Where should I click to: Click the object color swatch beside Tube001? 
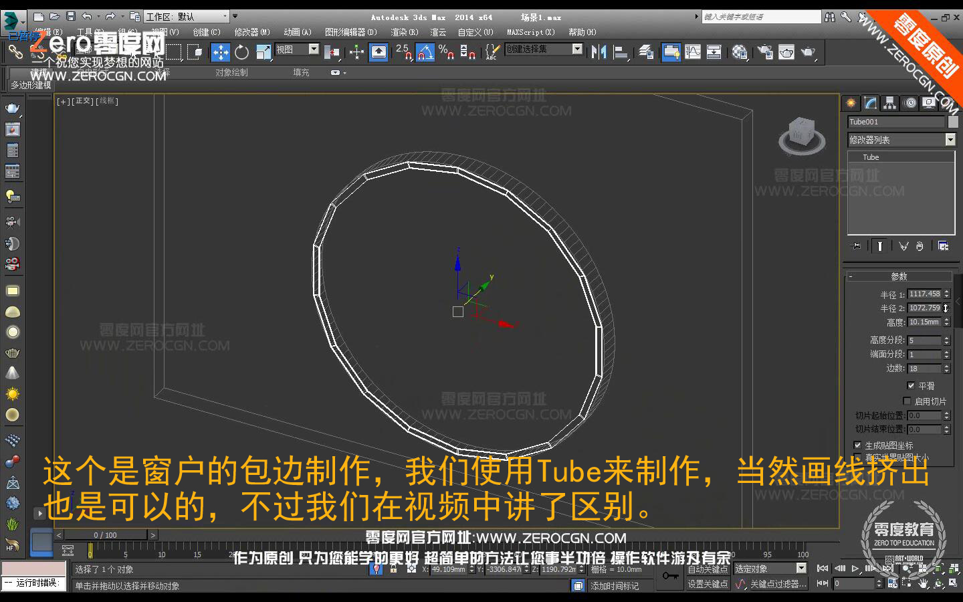pyautogui.click(x=953, y=122)
